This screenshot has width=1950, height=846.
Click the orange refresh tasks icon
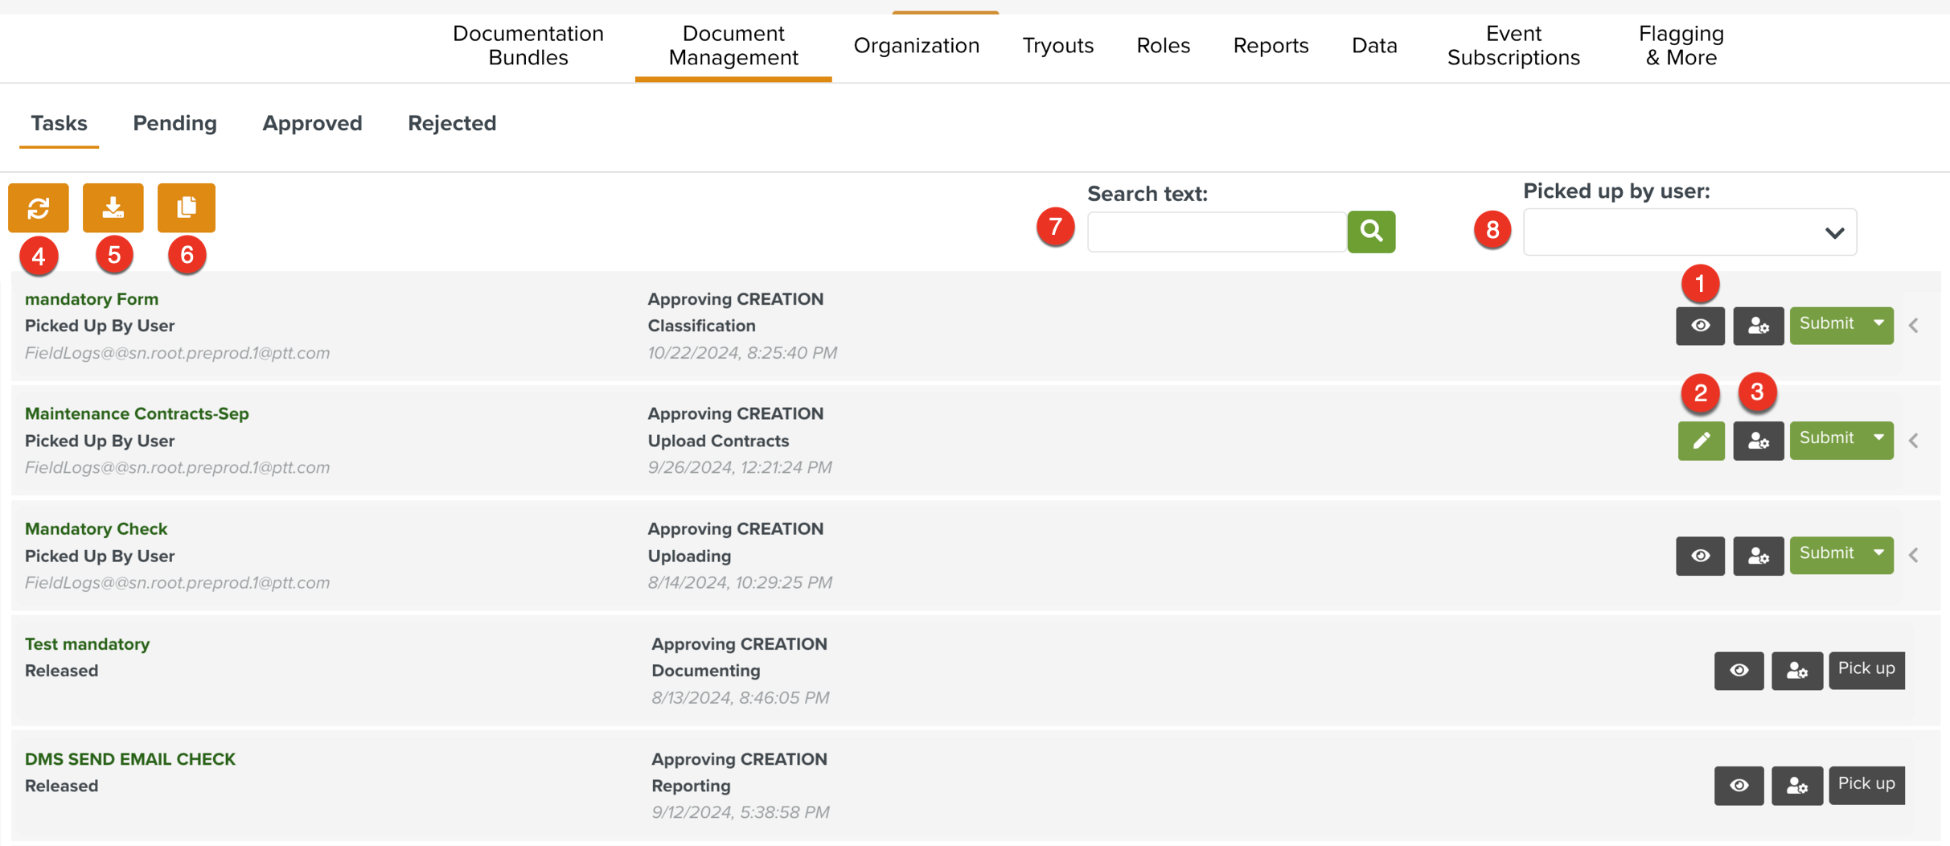coord(38,207)
